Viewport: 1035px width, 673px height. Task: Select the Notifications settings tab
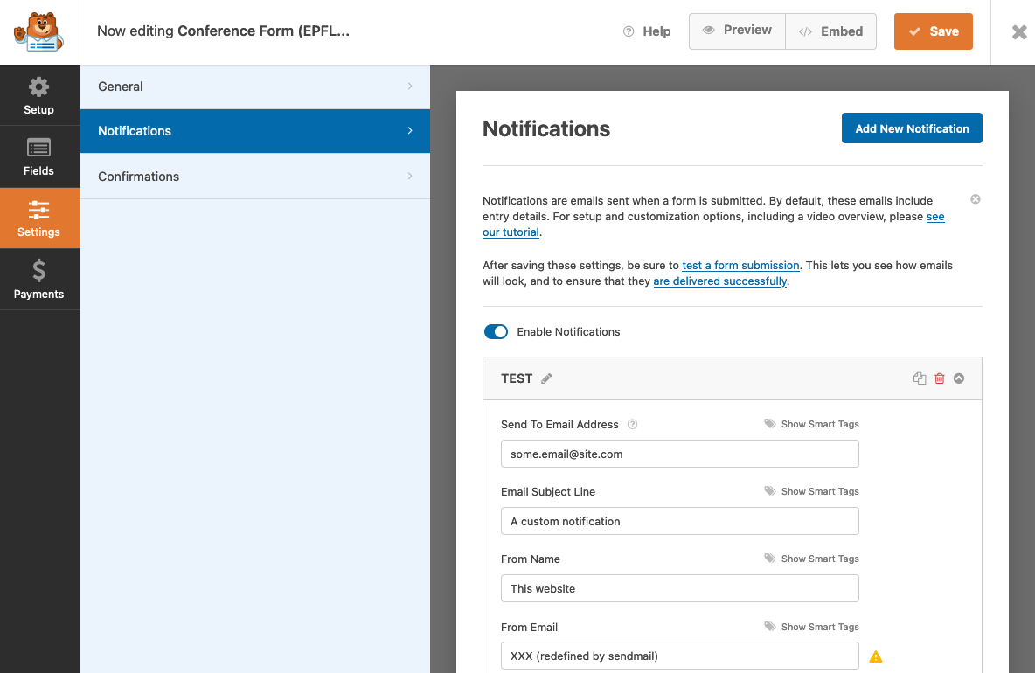254,131
